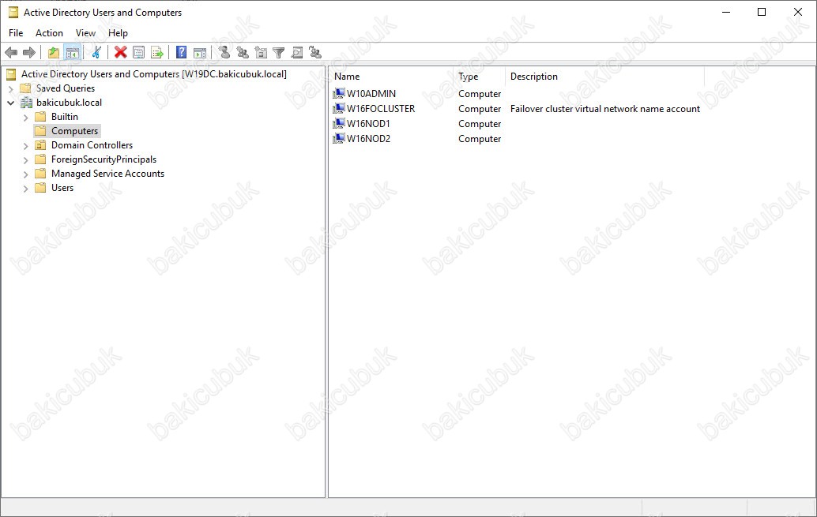The width and height of the screenshot is (817, 517).
Task: Click the application icon in the title bar
Action: pos(13,12)
